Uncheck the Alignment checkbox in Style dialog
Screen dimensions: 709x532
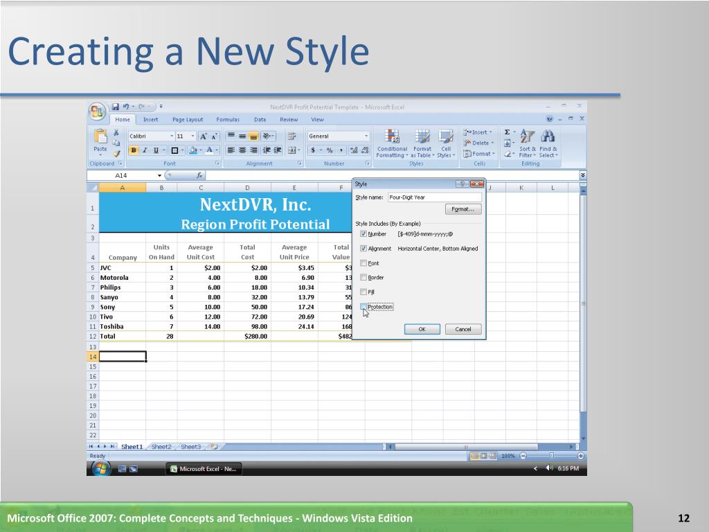click(363, 249)
